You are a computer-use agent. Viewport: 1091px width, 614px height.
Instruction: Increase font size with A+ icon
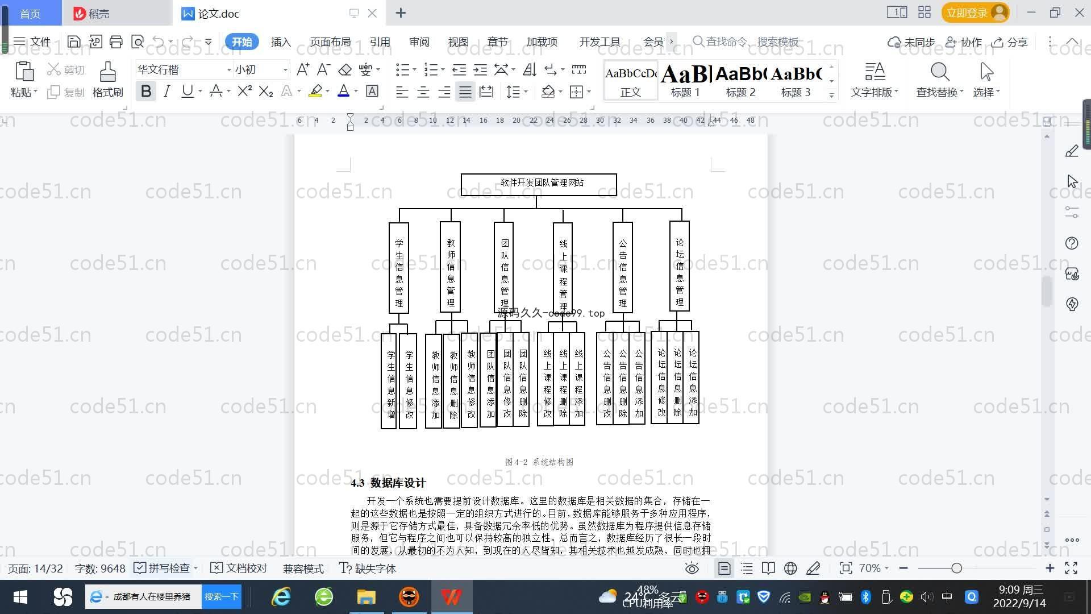(303, 69)
